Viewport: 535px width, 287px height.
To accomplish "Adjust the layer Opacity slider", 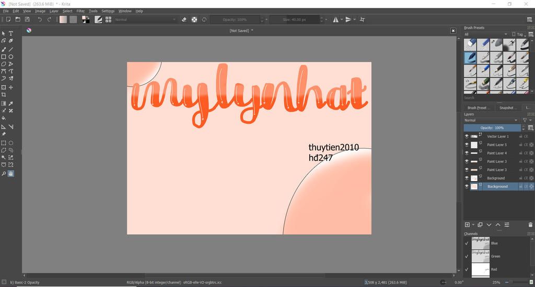I will click(491, 128).
